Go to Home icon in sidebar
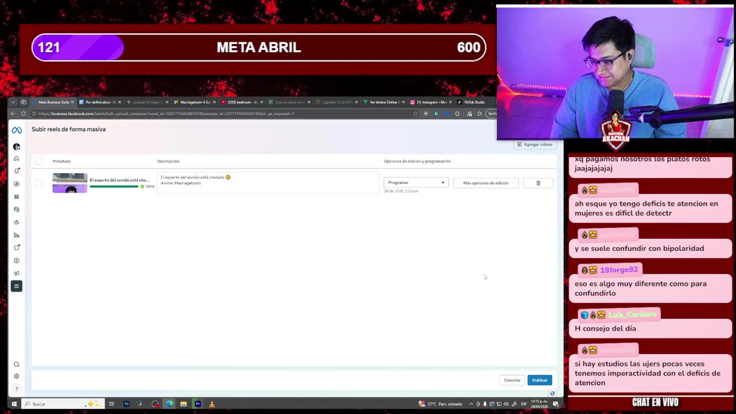The height and width of the screenshot is (414, 736). pyautogui.click(x=17, y=159)
